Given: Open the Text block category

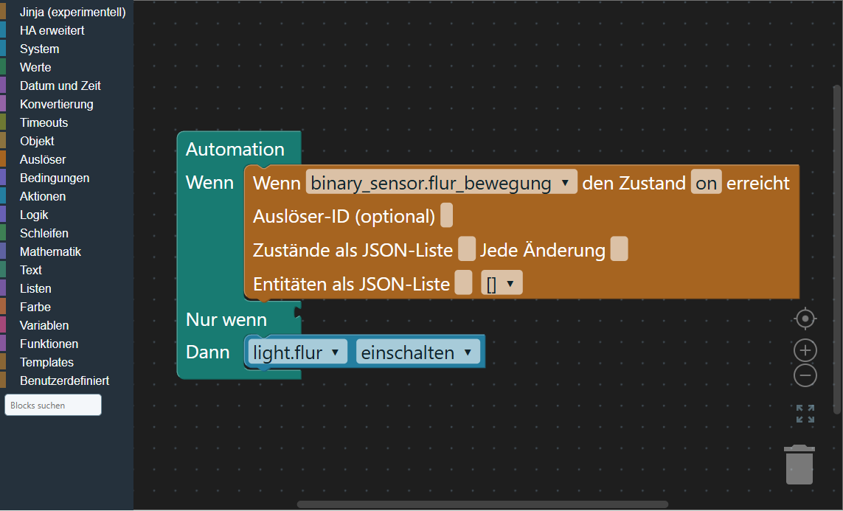Looking at the screenshot, I should click(66, 270).
